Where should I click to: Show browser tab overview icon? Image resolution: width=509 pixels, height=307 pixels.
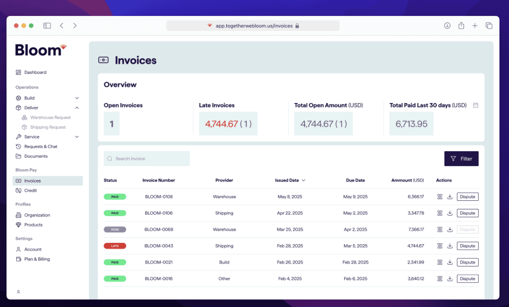click(489, 25)
